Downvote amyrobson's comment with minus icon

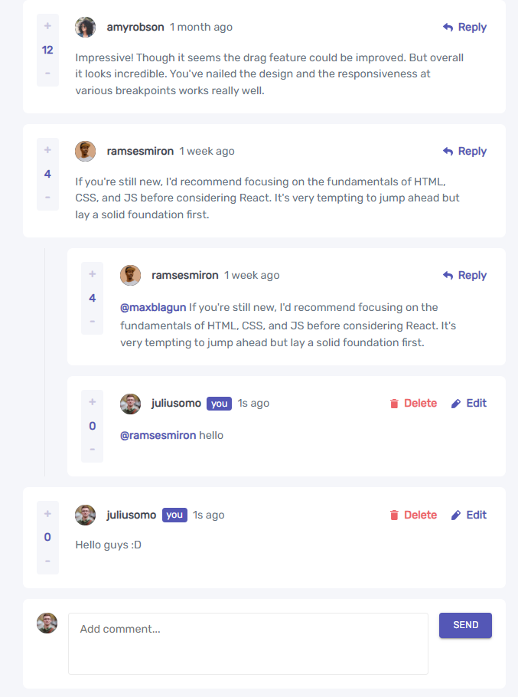[47, 73]
